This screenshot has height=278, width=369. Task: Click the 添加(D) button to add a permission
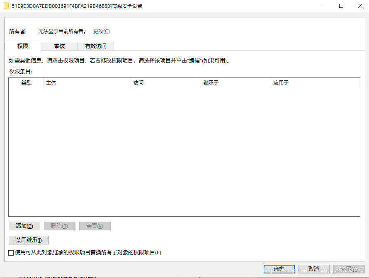(24, 226)
